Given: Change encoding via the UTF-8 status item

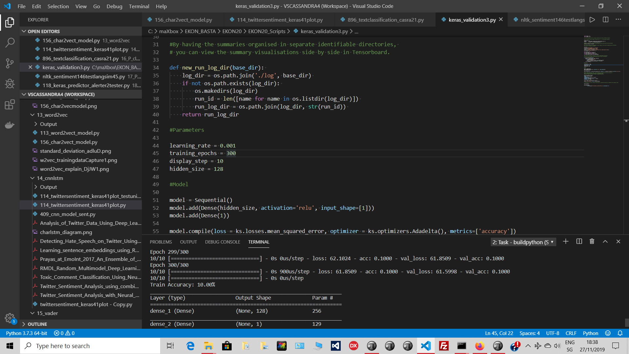Looking at the screenshot, I should point(553,333).
